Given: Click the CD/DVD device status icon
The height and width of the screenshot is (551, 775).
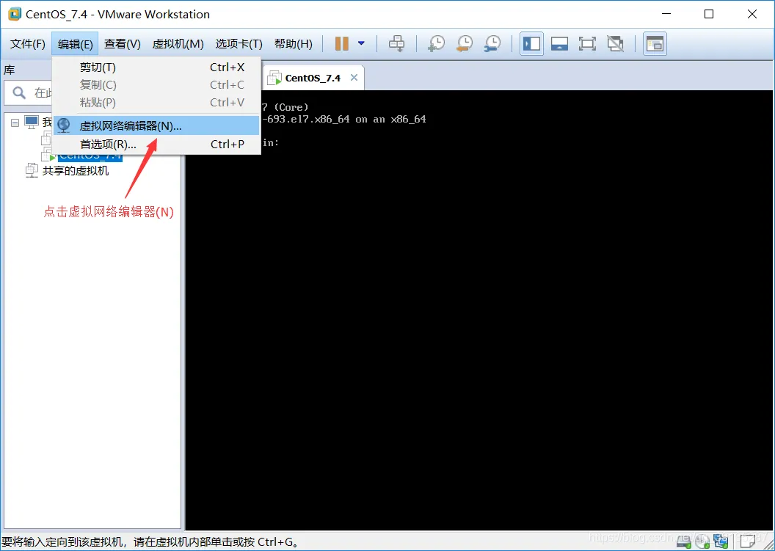Looking at the screenshot, I should (702, 542).
